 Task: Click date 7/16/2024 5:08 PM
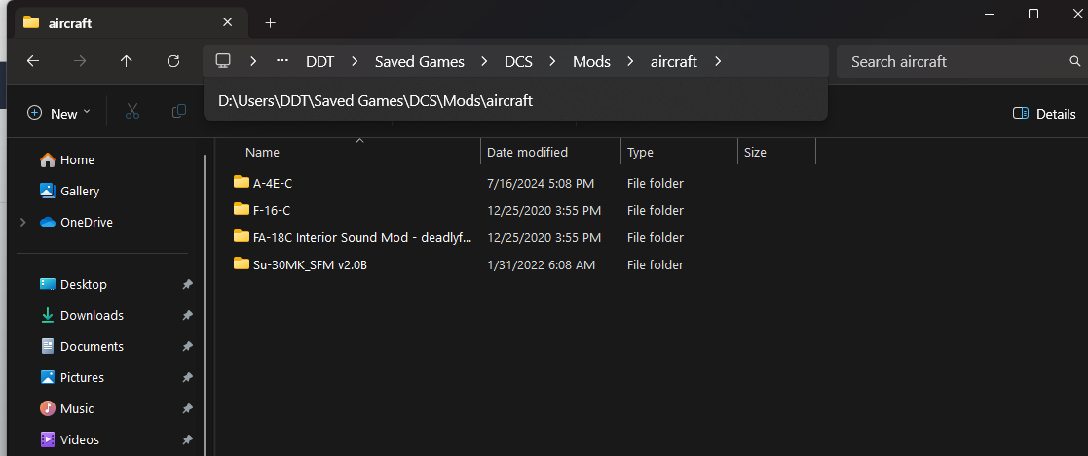541,184
